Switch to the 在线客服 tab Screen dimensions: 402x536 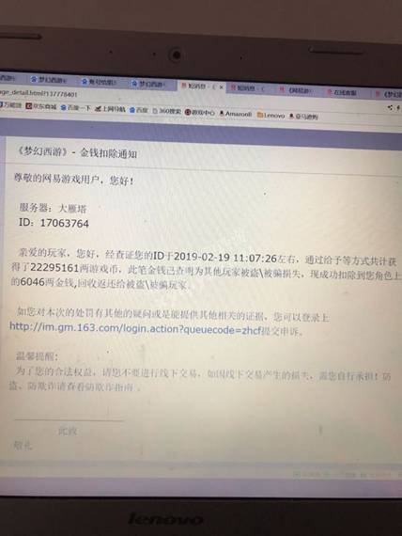pyautogui.click(x=342, y=92)
